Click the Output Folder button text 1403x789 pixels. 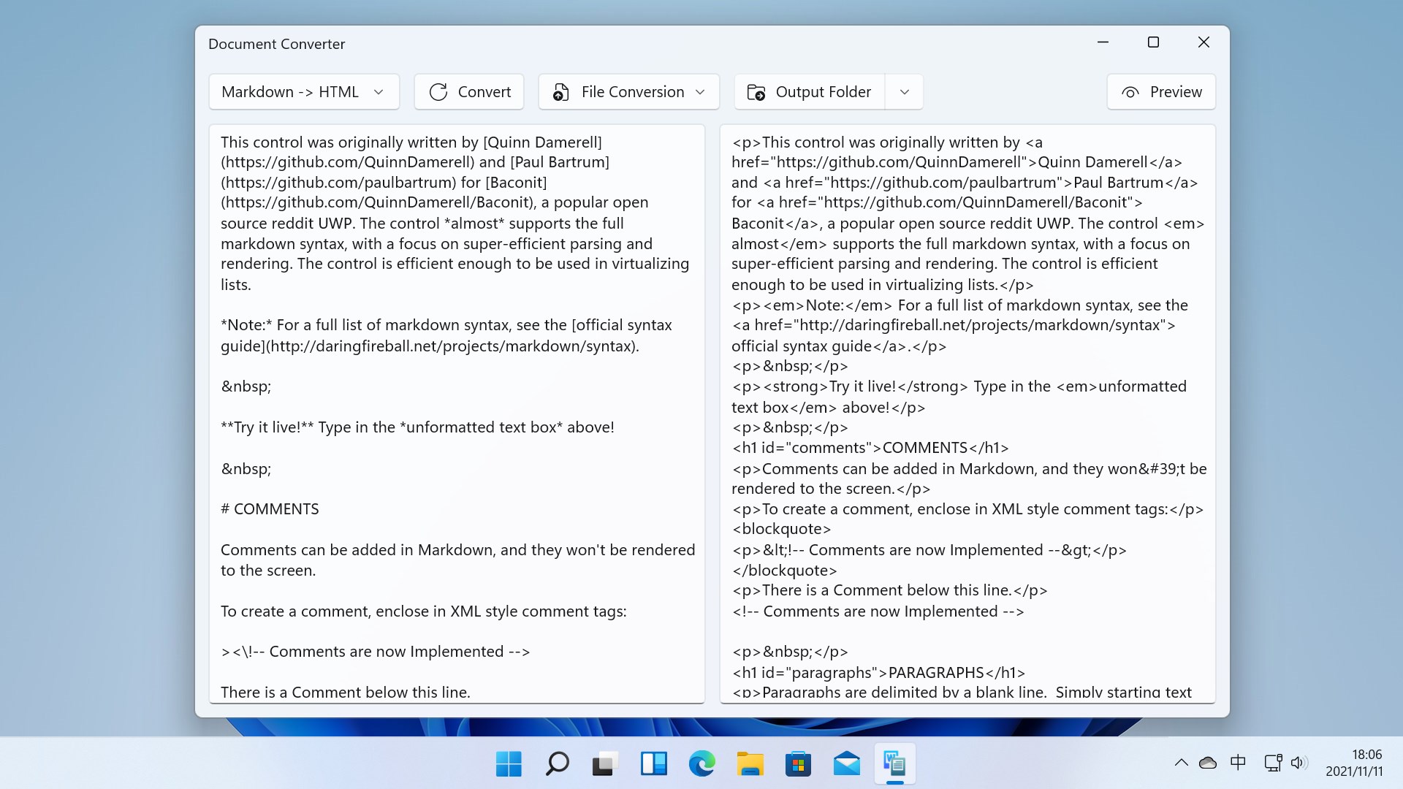pos(823,92)
